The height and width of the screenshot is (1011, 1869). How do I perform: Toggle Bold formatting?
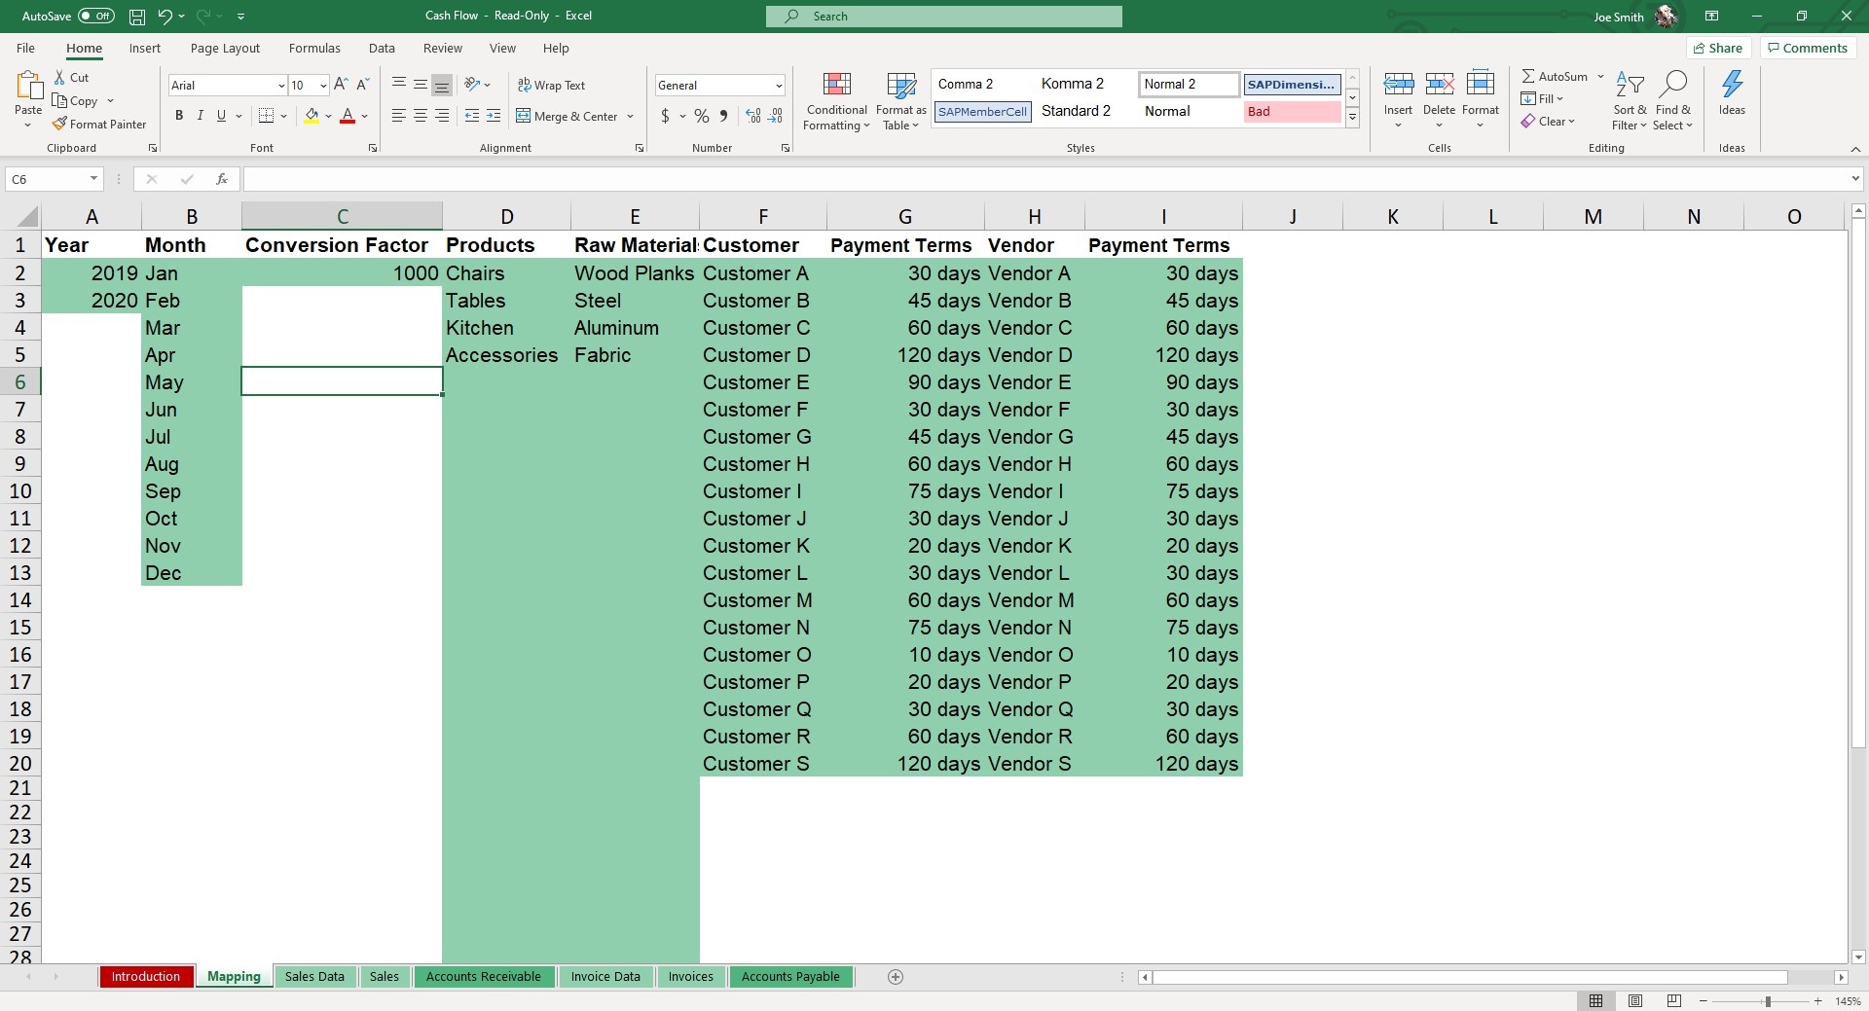tap(179, 116)
